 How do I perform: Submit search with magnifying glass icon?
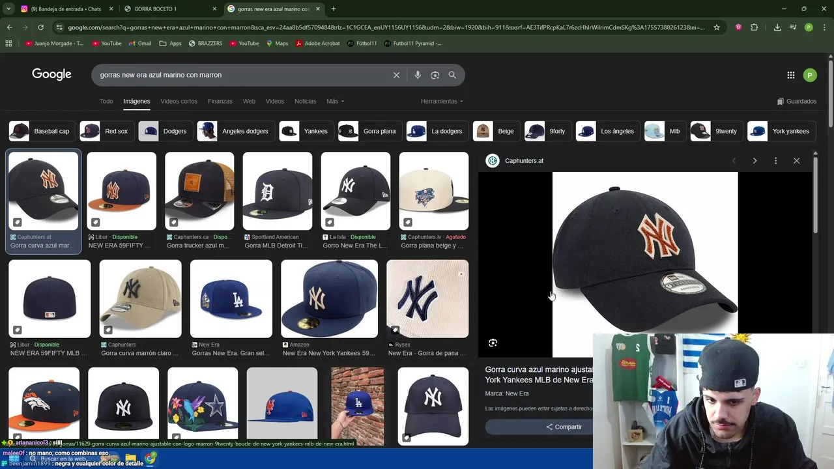click(452, 75)
